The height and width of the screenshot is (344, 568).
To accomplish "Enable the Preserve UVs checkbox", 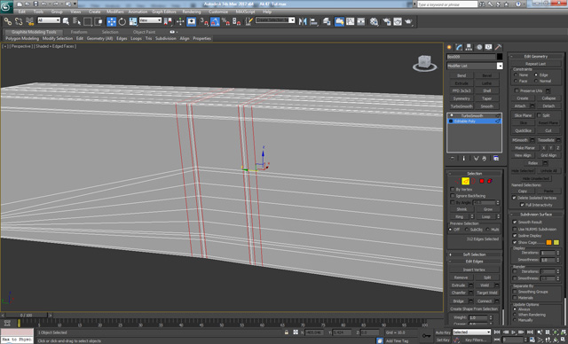I will point(517,90).
